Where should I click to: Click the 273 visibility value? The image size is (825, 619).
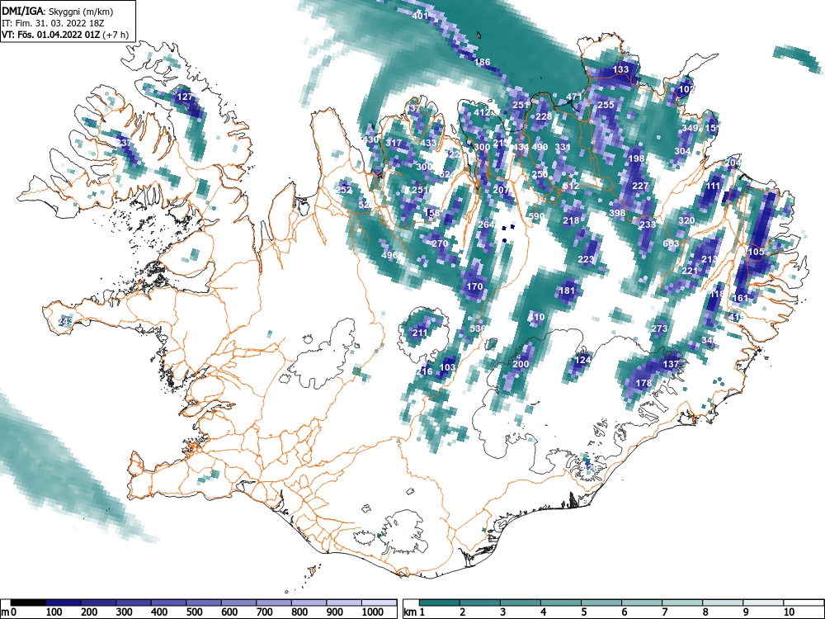[659, 329]
